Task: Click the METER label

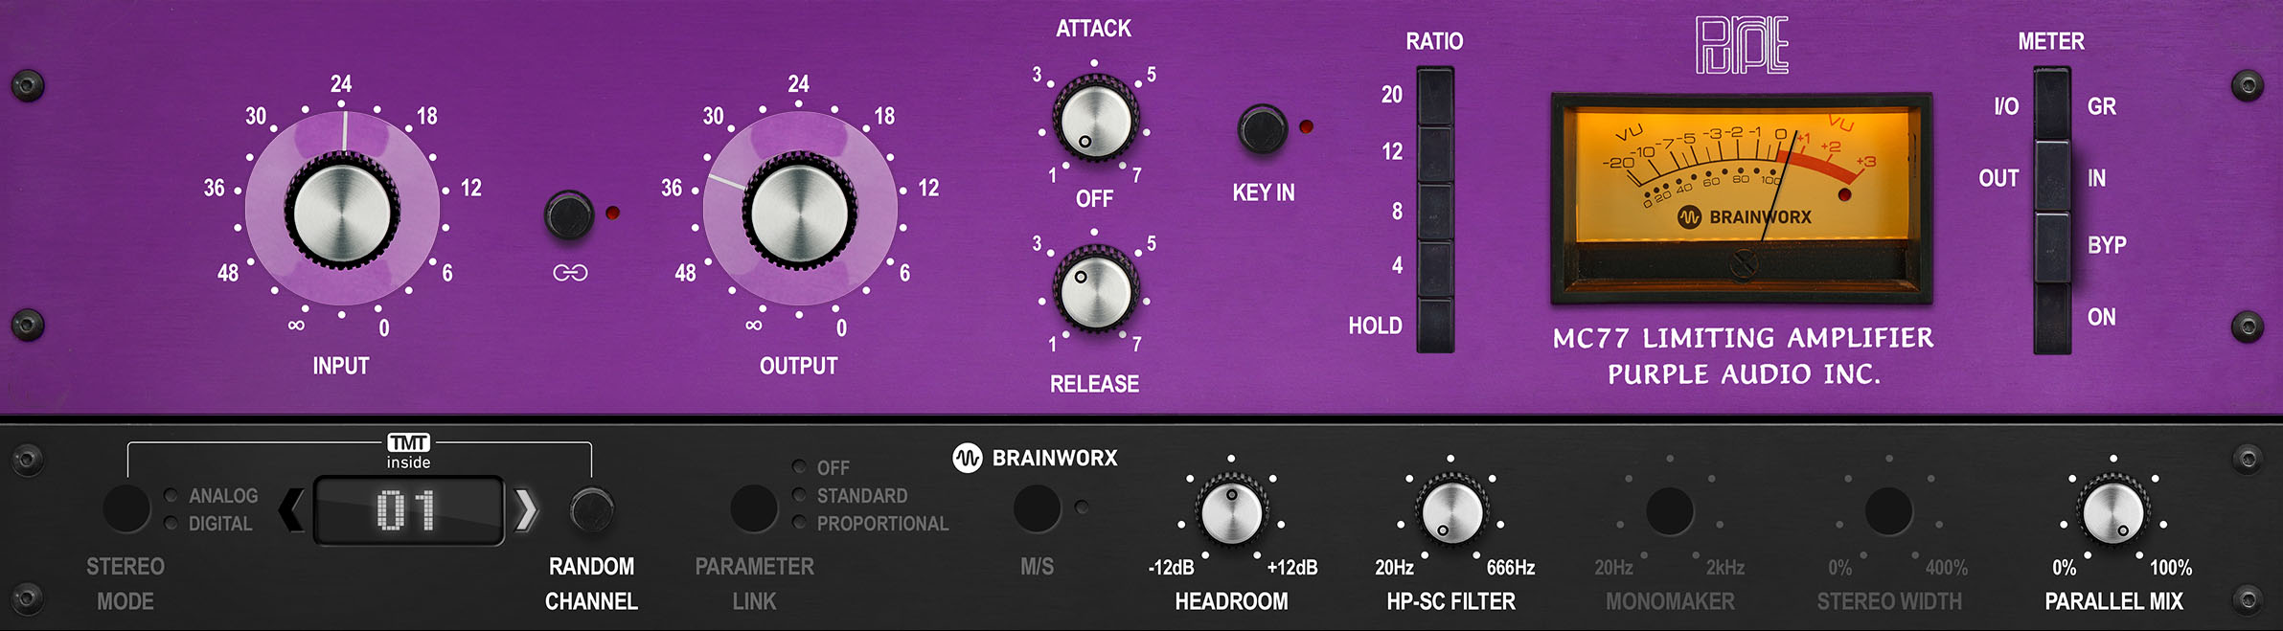Action: point(2051,41)
